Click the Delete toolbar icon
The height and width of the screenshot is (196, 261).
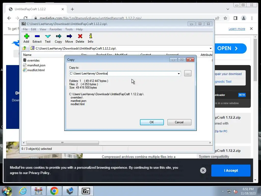[x=80, y=39]
